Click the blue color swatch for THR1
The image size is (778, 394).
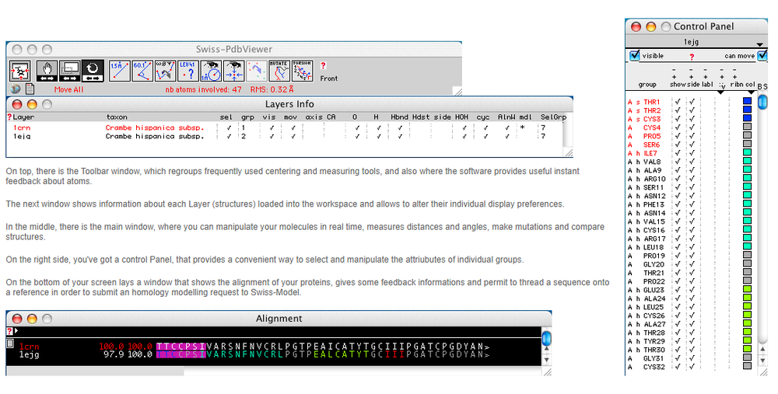click(747, 101)
